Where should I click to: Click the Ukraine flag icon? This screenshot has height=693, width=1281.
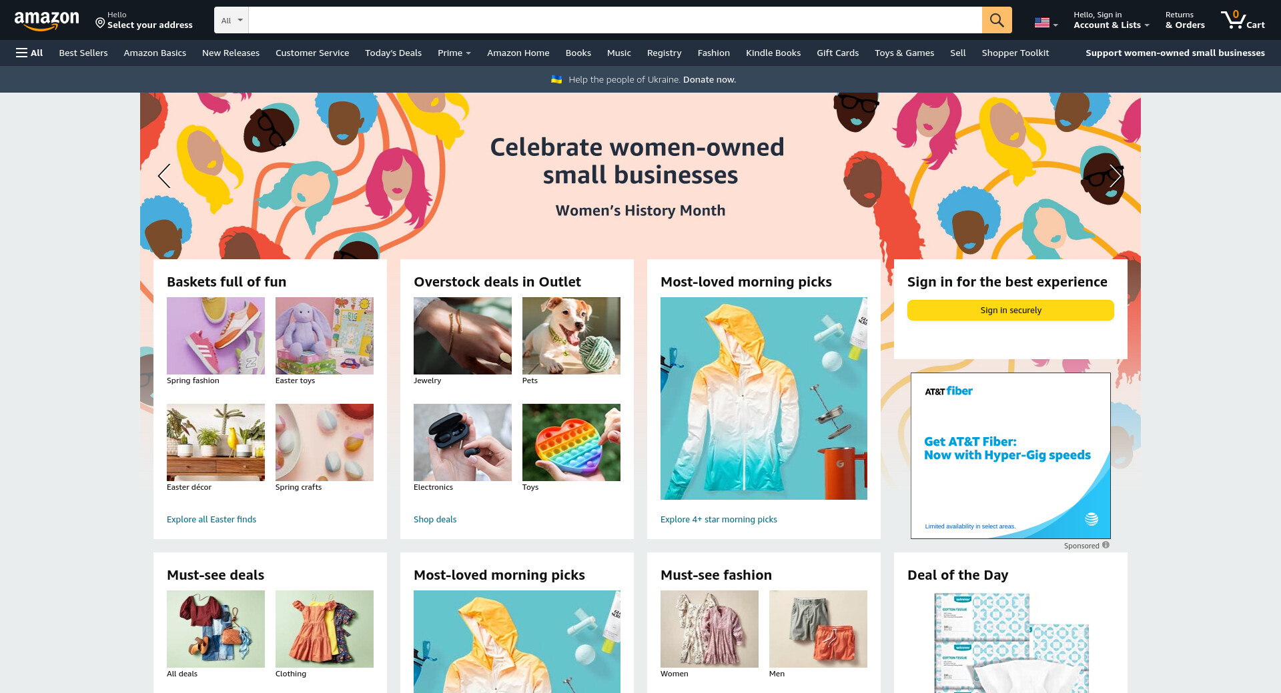556,79
